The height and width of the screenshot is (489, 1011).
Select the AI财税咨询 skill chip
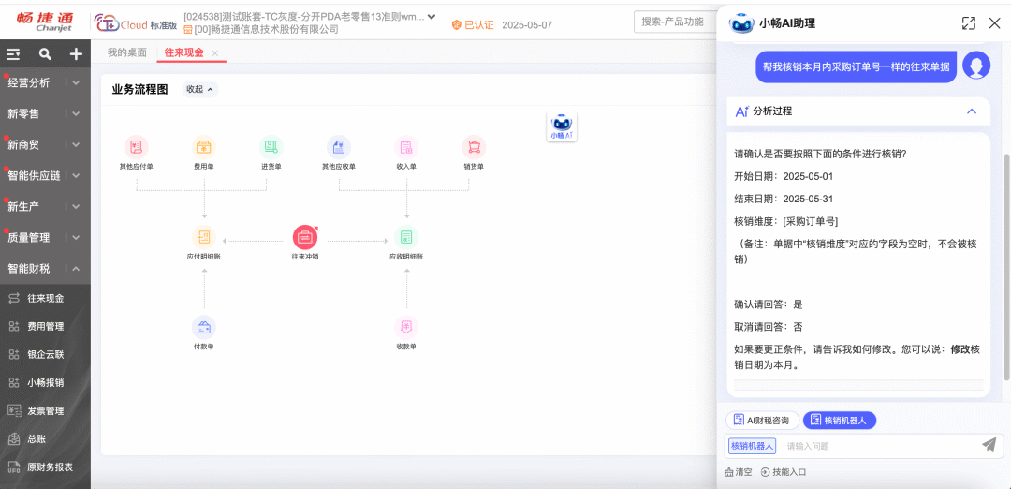point(762,421)
